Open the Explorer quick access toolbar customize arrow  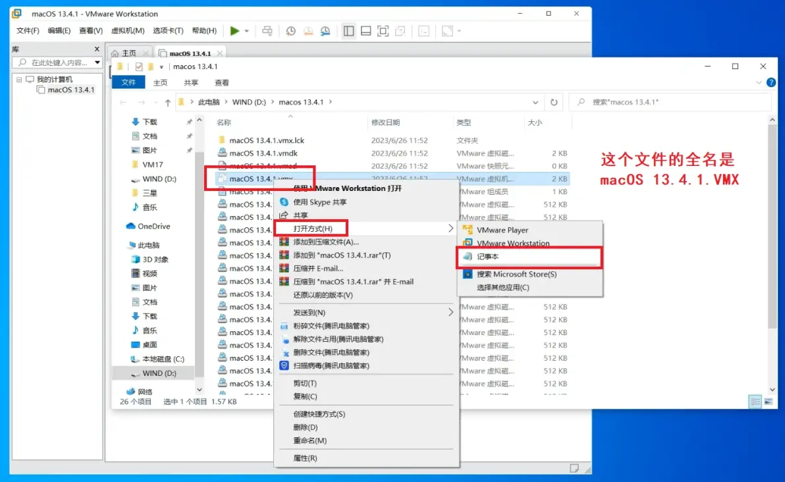161,67
